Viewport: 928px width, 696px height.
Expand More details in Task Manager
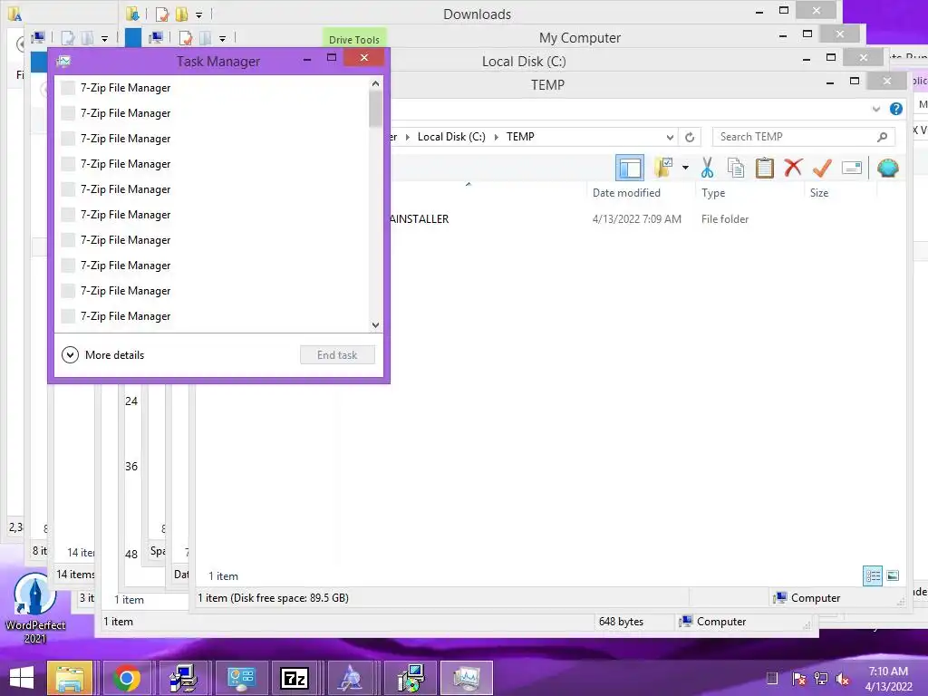tap(103, 355)
